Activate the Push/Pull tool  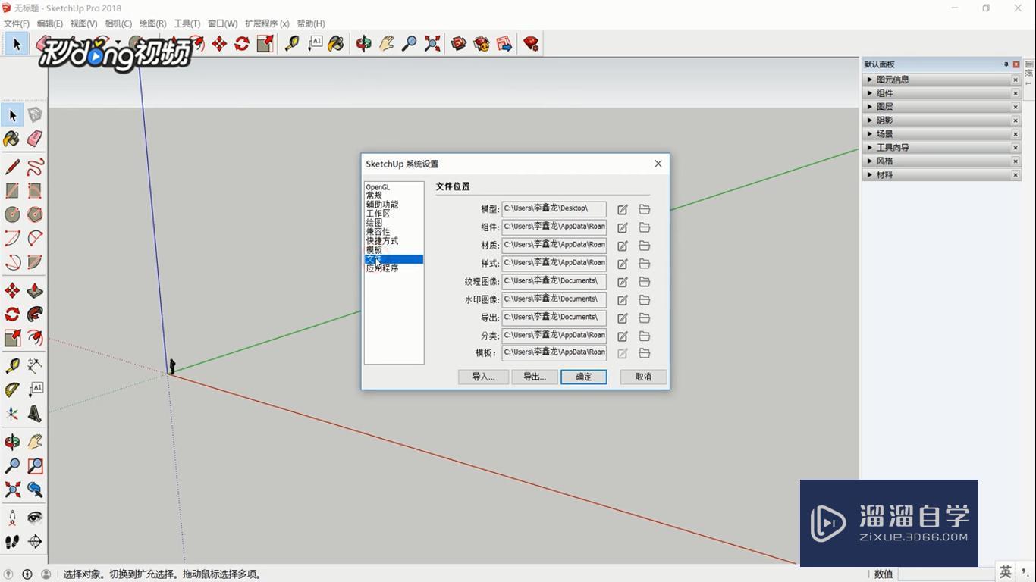point(35,290)
